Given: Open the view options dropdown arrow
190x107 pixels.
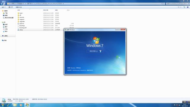Looking at the screenshot, I should [x=181, y=7].
